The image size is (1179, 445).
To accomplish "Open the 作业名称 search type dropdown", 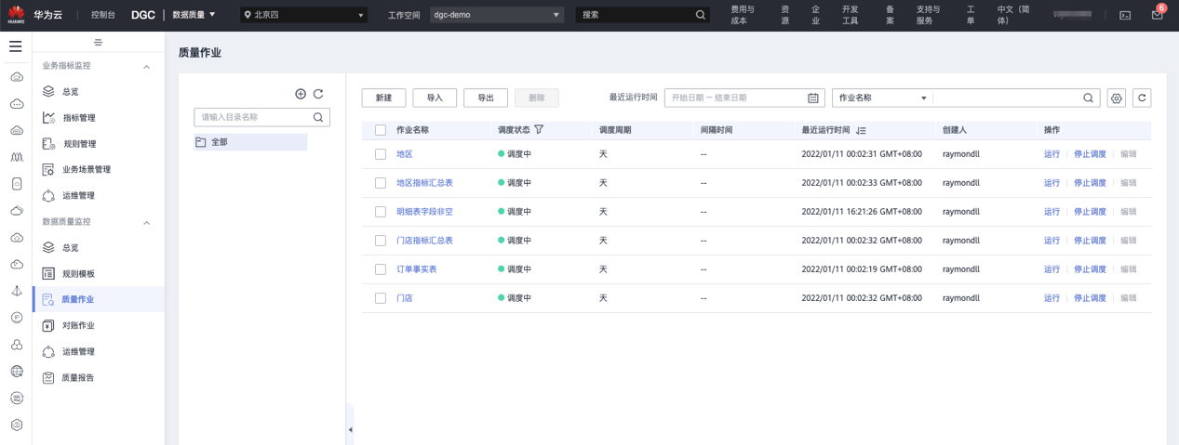I will point(882,98).
